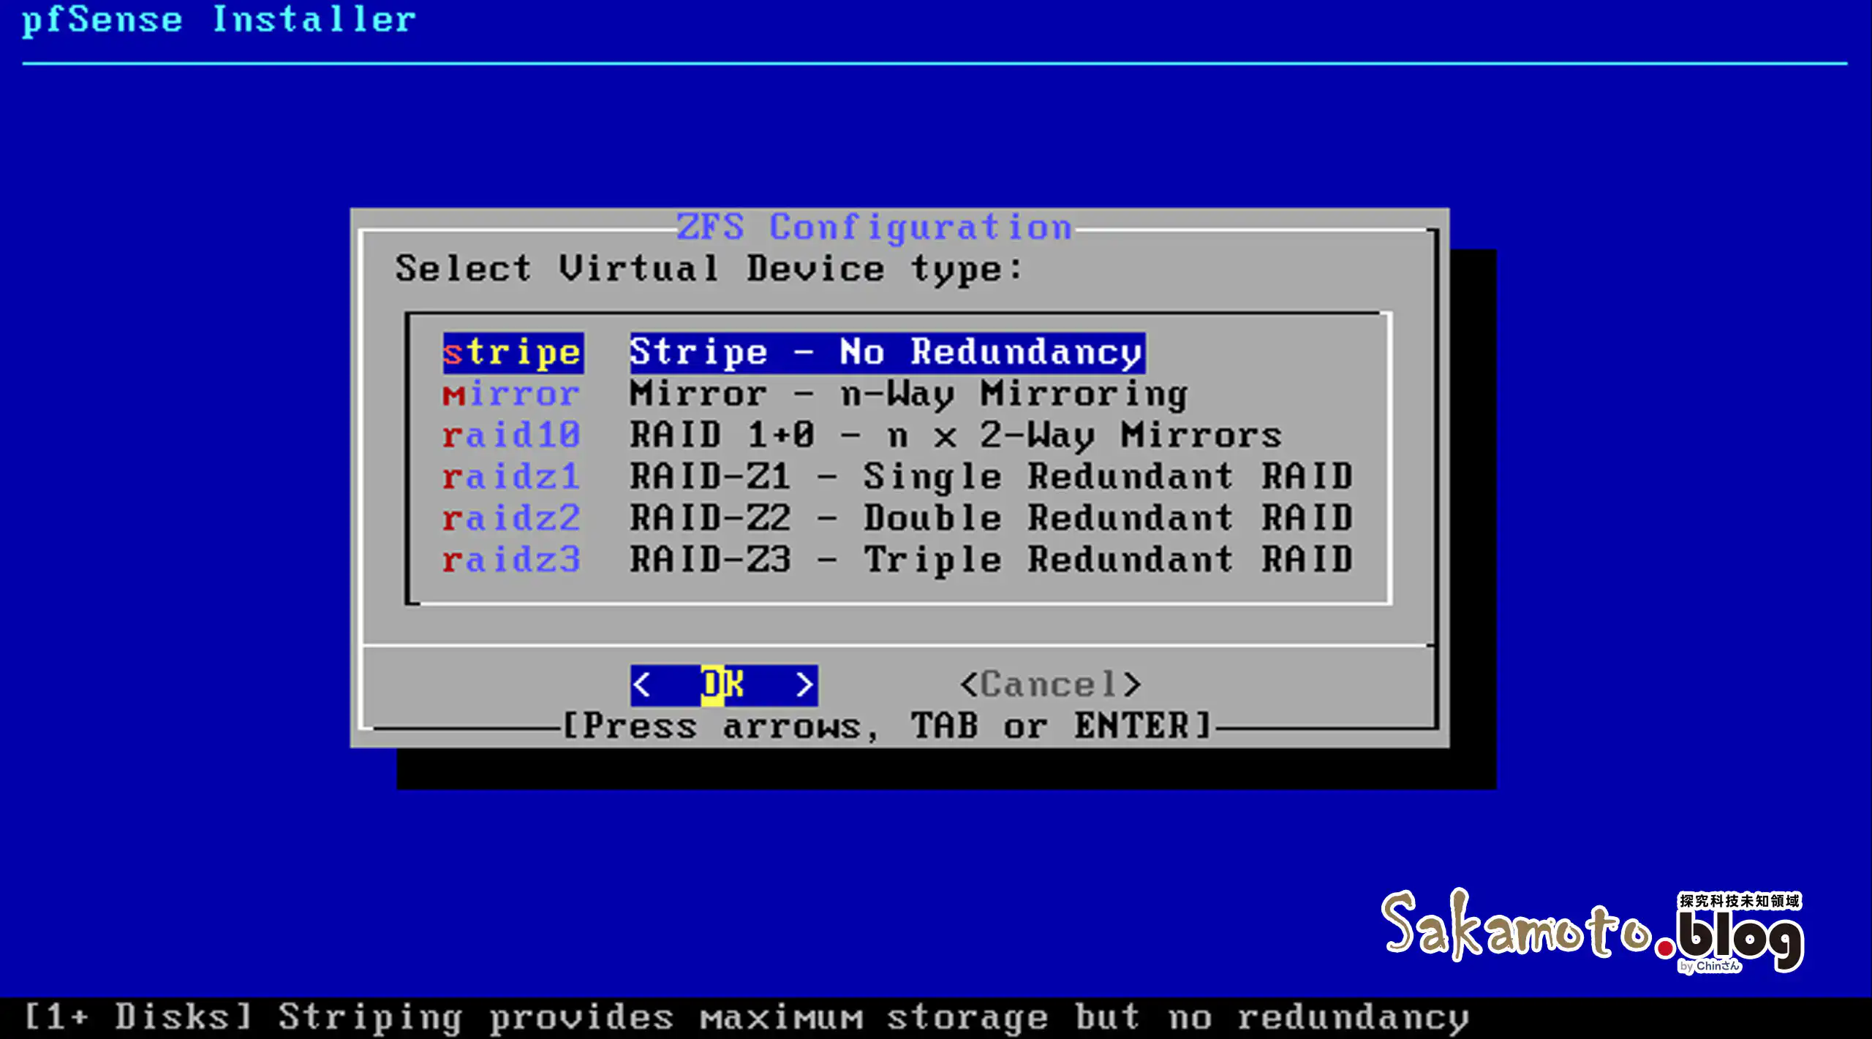Click the "Mirror - n-Way Mirroring" description text

pos(907,393)
